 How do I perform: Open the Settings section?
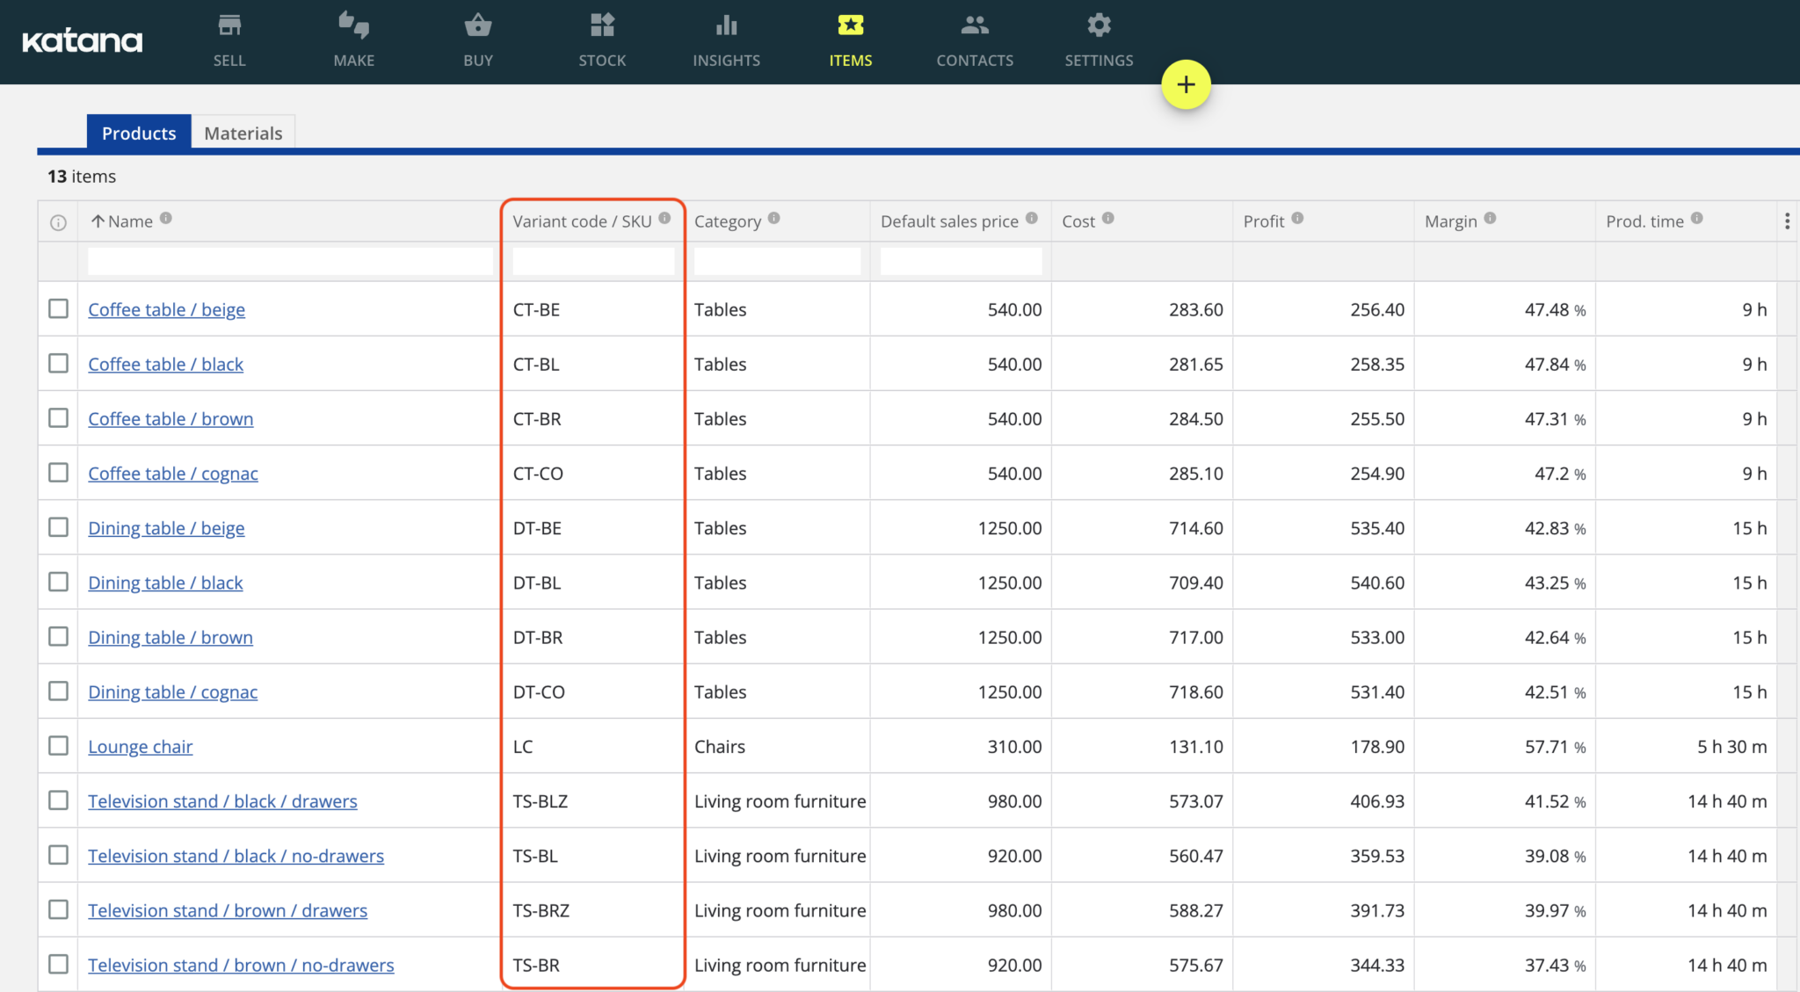pos(1098,41)
